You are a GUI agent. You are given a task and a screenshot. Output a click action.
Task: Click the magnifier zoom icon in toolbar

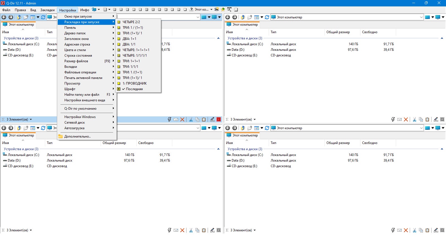tap(229, 9)
